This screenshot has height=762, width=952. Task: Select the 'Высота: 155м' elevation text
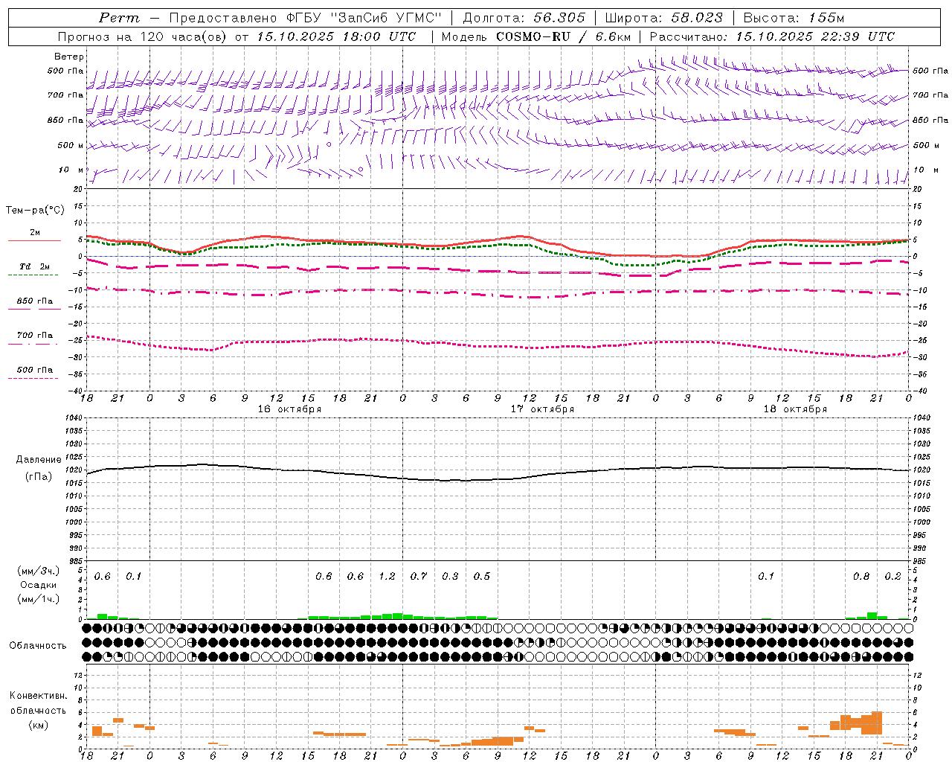click(x=794, y=18)
